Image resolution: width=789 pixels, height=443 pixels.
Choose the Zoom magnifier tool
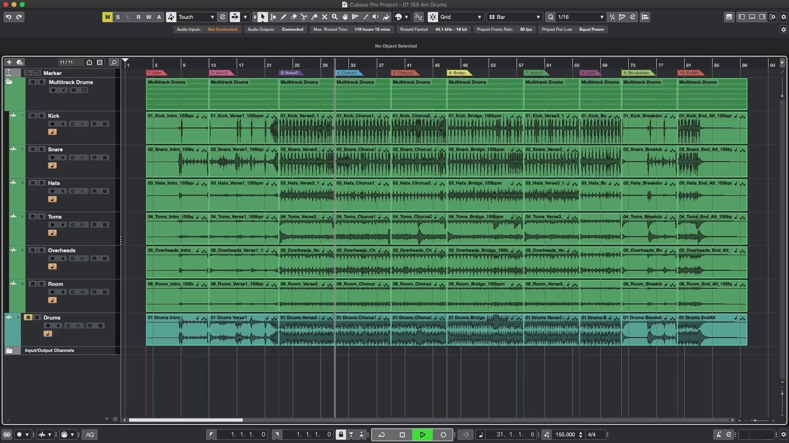click(335, 17)
